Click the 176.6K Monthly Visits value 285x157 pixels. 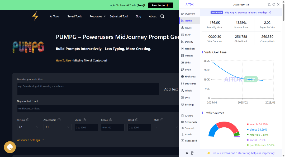[215, 22]
